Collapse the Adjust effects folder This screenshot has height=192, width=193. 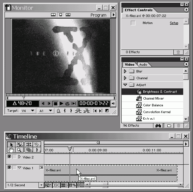pyautogui.click(x=125, y=85)
